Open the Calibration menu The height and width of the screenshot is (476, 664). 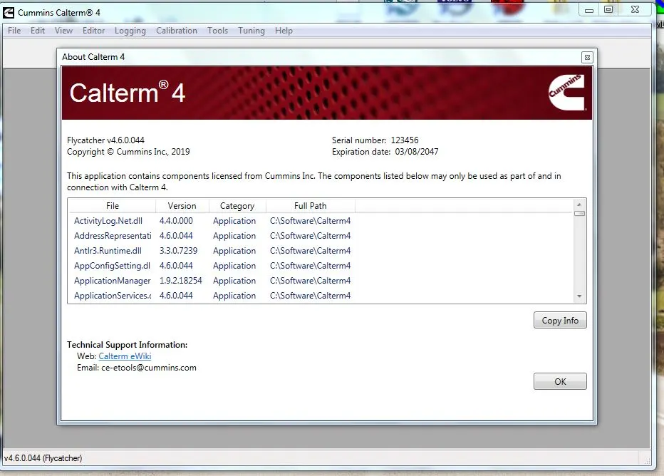(x=177, y=31)
